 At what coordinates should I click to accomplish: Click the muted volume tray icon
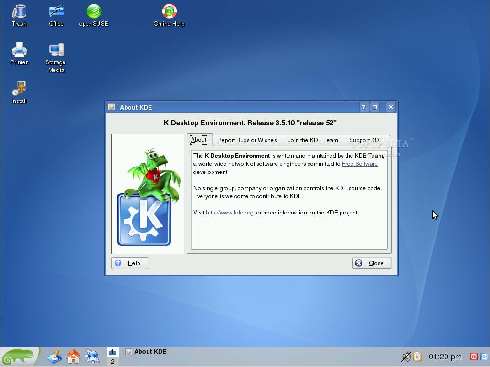tap(406, 357)
